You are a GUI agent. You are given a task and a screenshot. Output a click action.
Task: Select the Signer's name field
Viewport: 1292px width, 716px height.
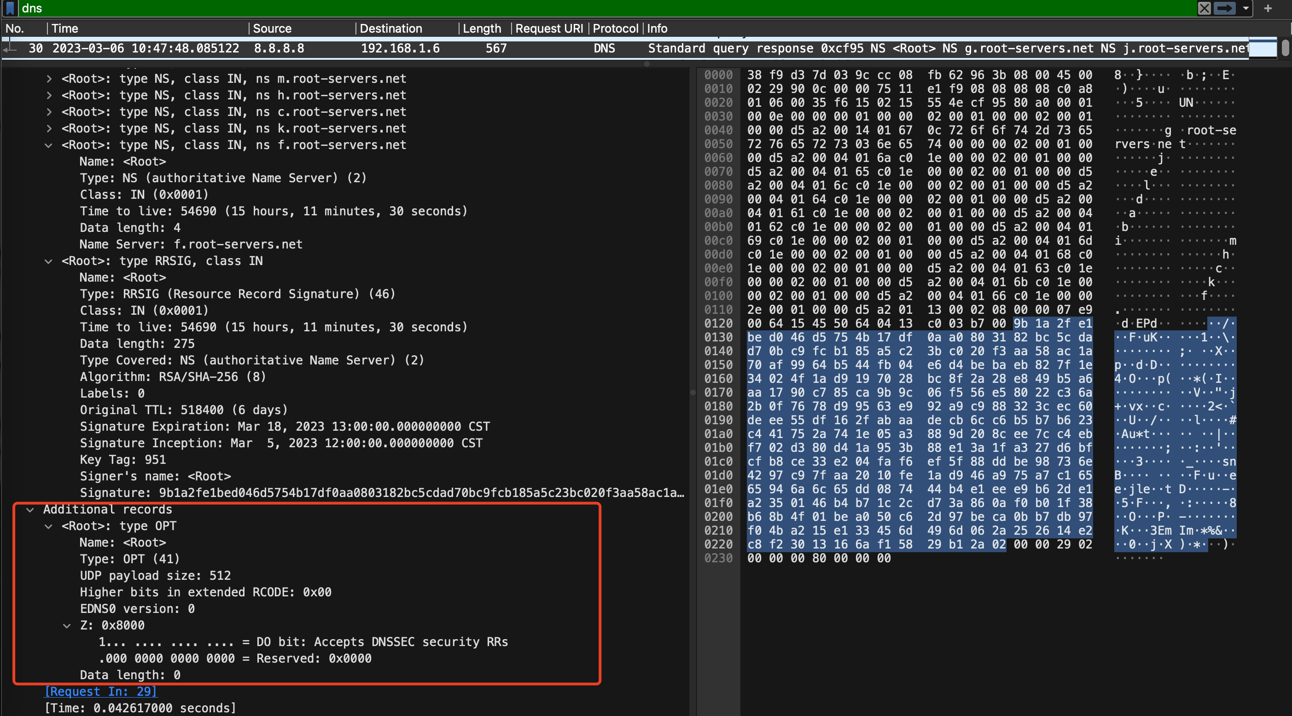pos(156,476)
